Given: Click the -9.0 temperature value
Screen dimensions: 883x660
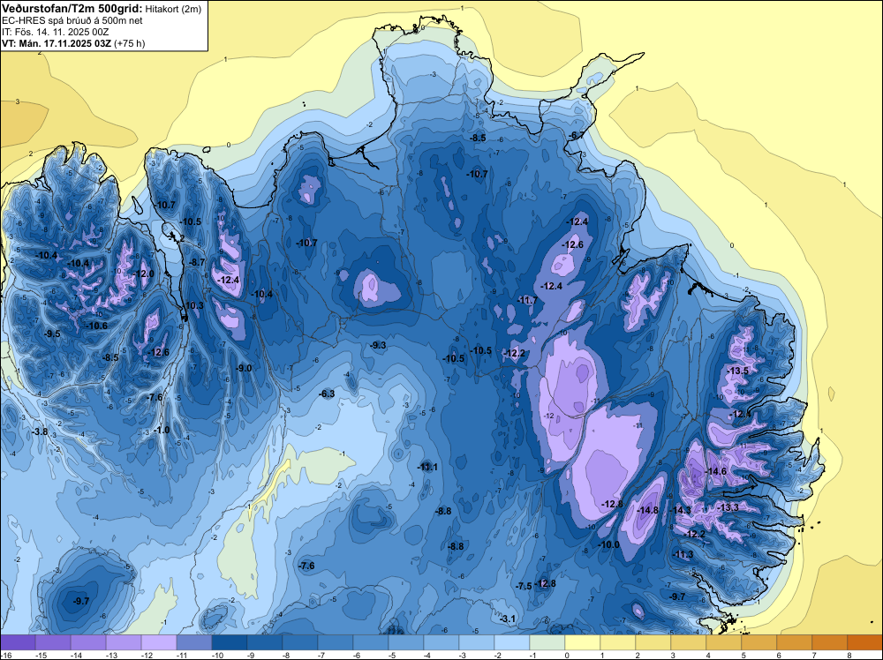Looking at the screenshot, I should pos(244,368).
